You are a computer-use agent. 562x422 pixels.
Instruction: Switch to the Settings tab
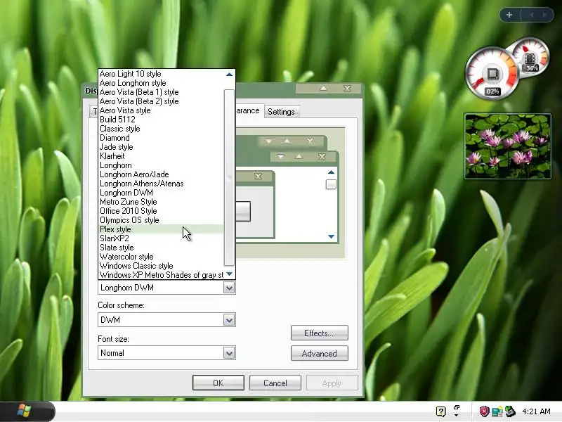tap(282, 112)
